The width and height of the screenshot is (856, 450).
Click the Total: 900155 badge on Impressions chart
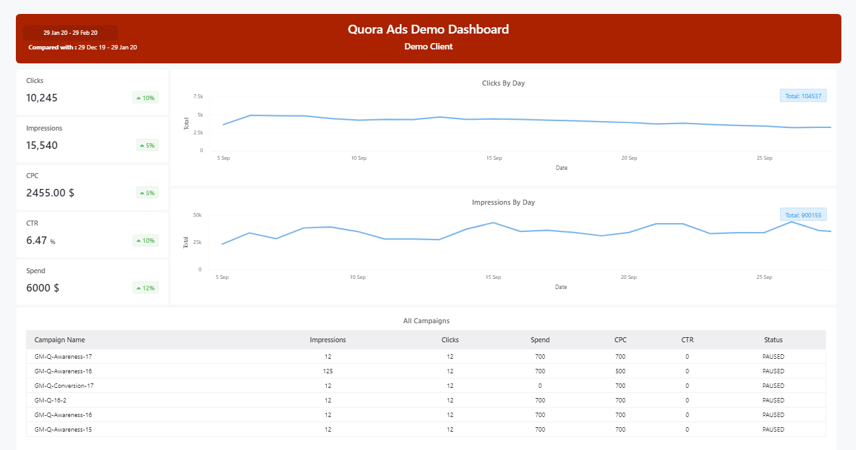(x=802, y=214)
